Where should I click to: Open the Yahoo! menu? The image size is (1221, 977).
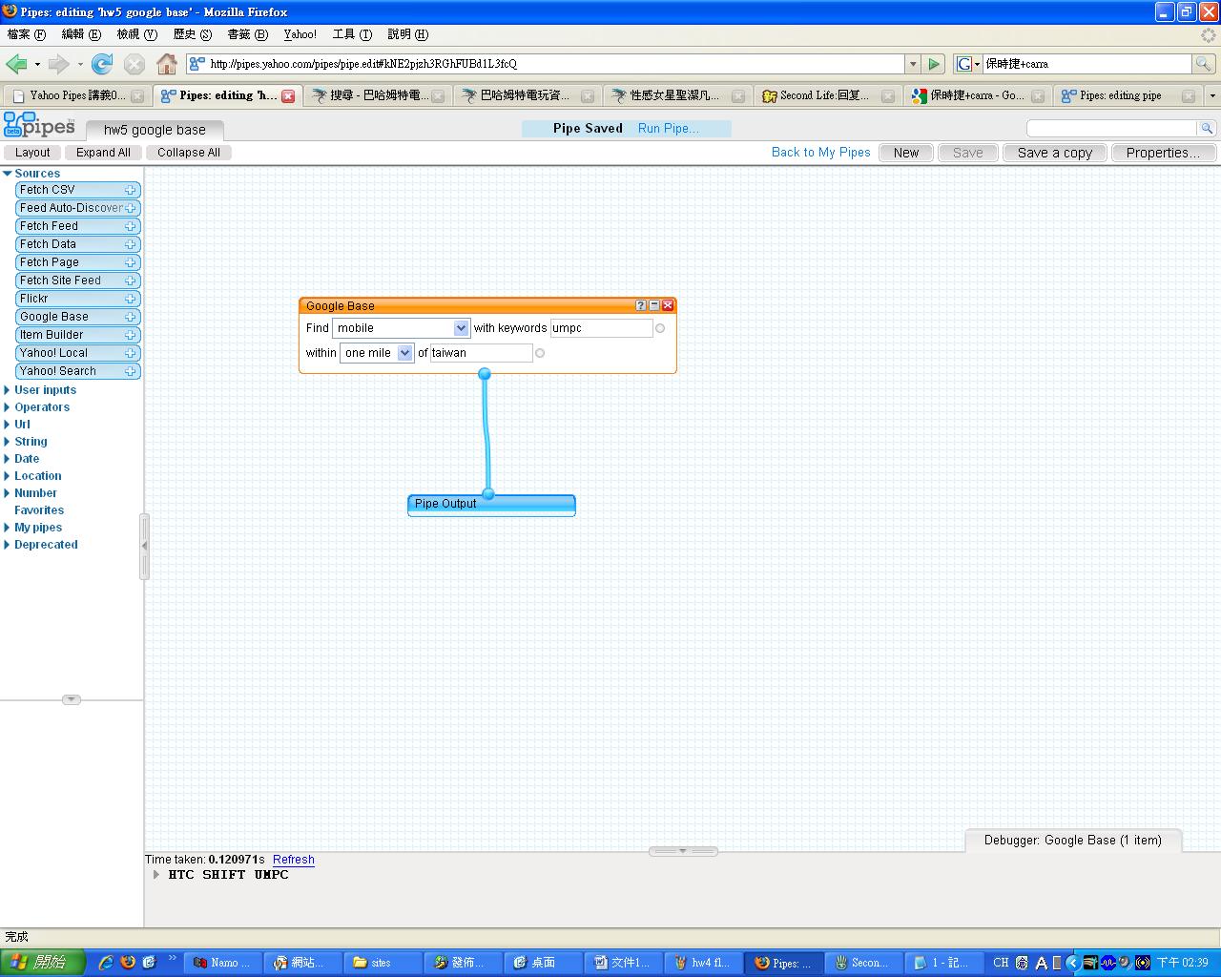tap(300, 34)
